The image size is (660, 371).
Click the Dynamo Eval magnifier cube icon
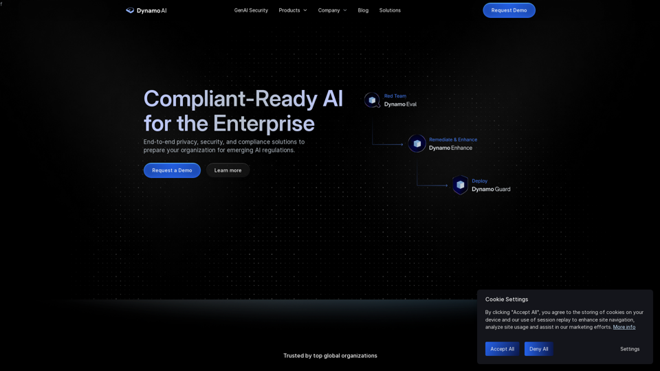pyautogui.click(x=372, y=100)
